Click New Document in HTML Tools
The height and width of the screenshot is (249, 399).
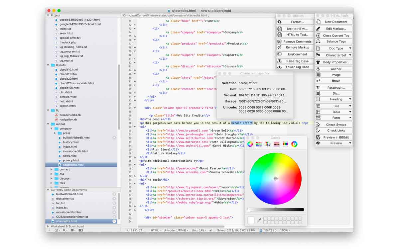(x=333, y=22)
